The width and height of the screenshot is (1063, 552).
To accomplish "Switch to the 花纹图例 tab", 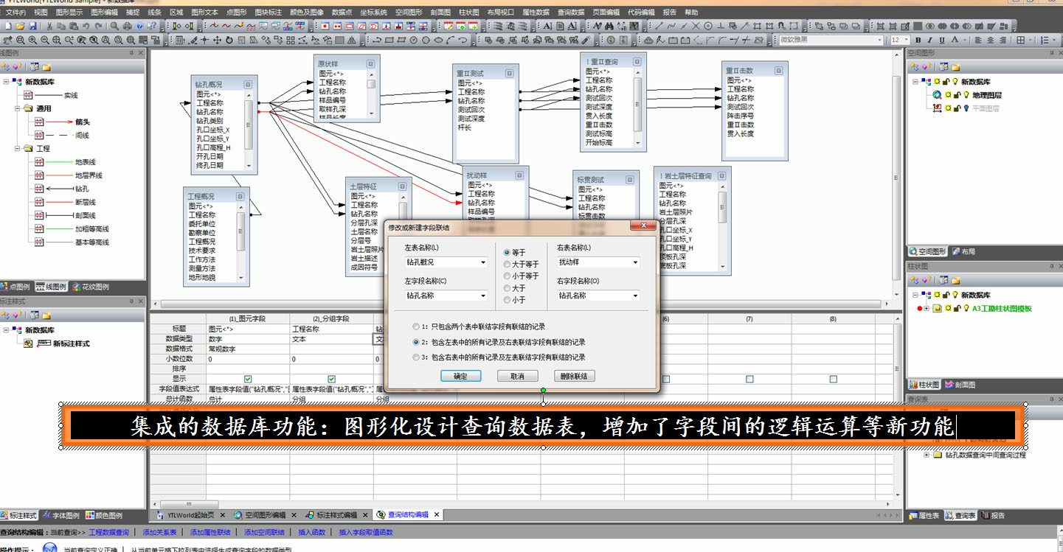I will pos(91,287).
